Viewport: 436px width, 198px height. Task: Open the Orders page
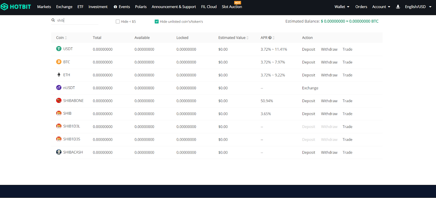coord(361,7)
